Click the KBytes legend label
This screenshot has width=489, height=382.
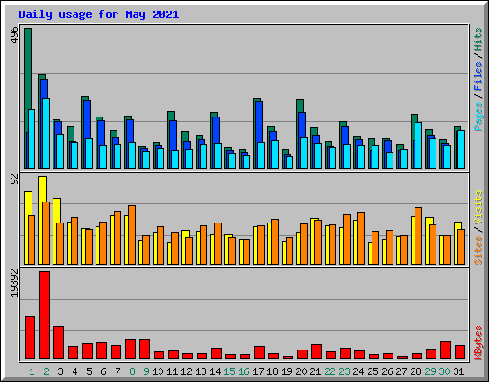478,343
